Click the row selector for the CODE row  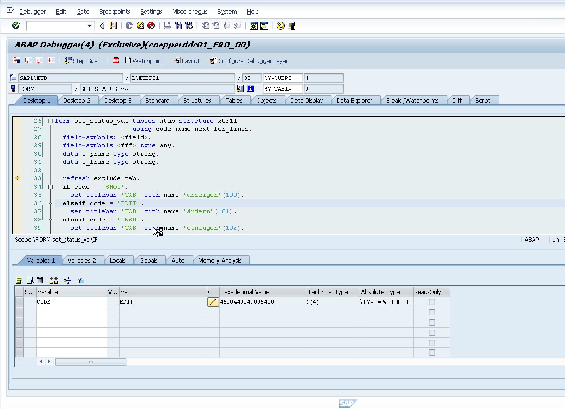click(x=19, y=302)
